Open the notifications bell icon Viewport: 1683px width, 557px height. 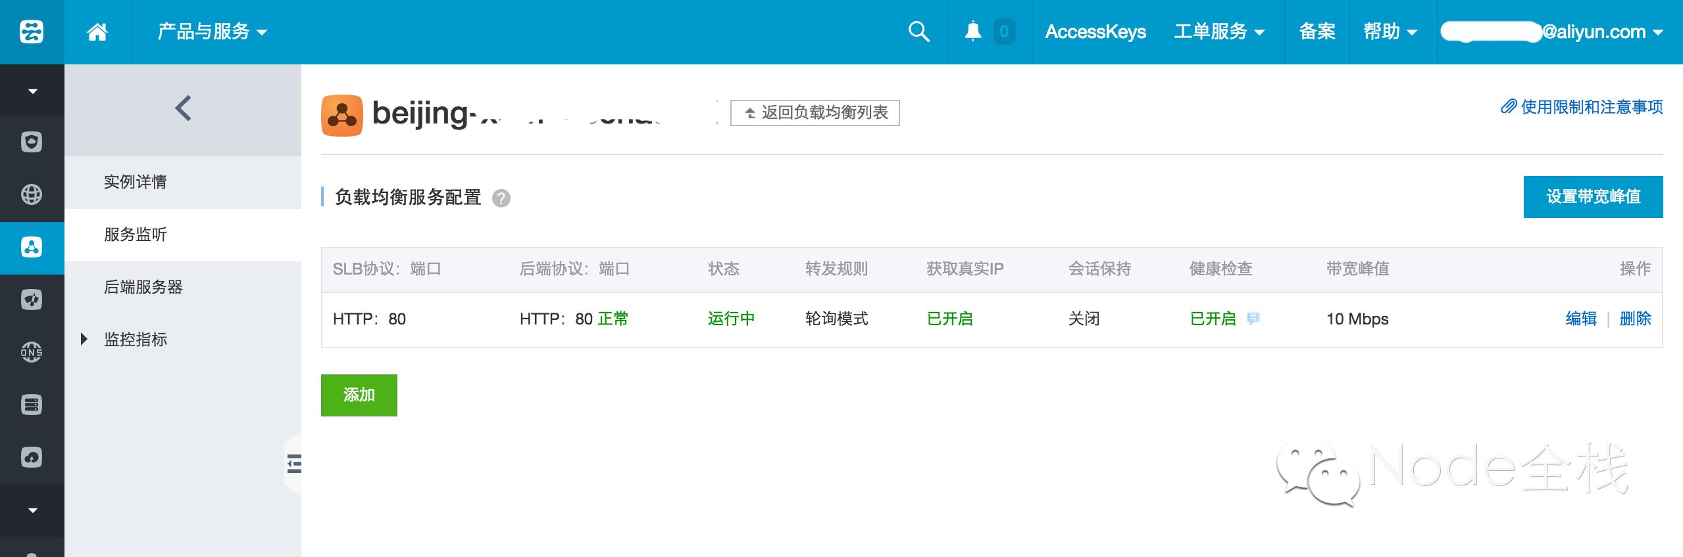coord(973,31)
